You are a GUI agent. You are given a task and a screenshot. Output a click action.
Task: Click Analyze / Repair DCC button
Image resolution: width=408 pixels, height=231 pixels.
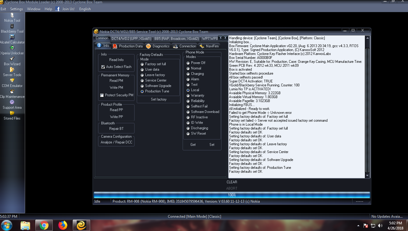coord(116,142)
